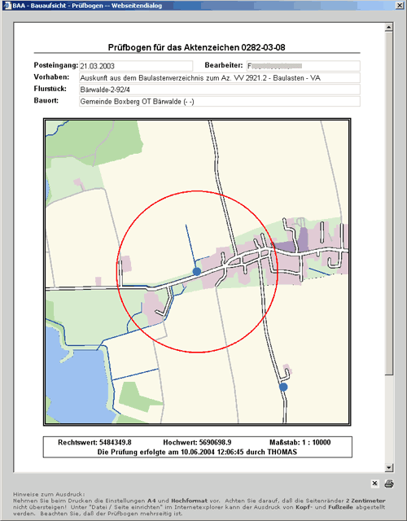This screenshot has height=521, width=407.
Task: Click the blue dot inside the red circle
Action: pyautogui.click(x=197, y=271)
